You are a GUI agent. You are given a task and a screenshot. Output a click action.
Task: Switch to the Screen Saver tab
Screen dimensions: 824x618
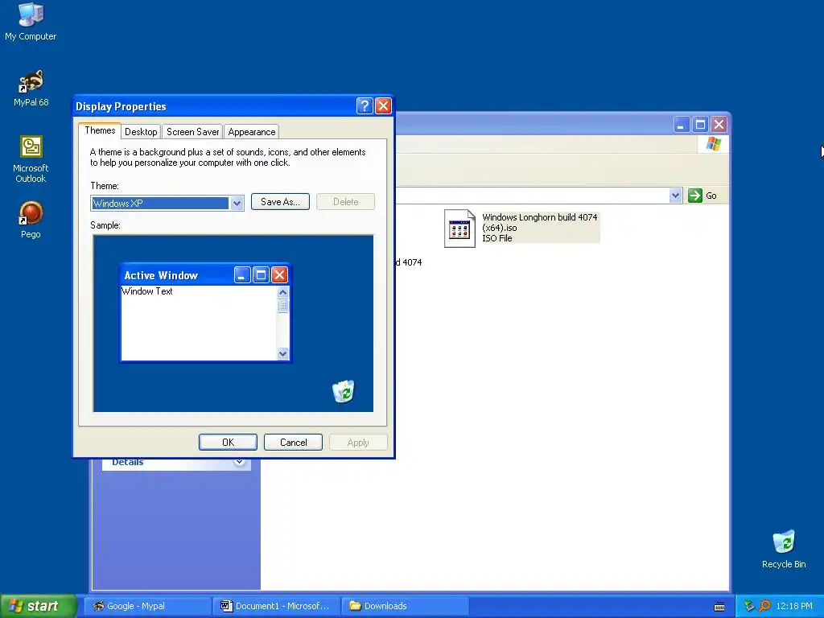[192, 132]
